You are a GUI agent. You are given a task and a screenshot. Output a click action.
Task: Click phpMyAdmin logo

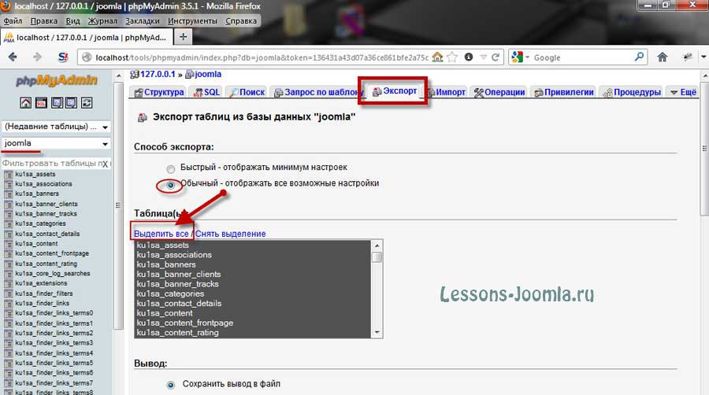57,80
